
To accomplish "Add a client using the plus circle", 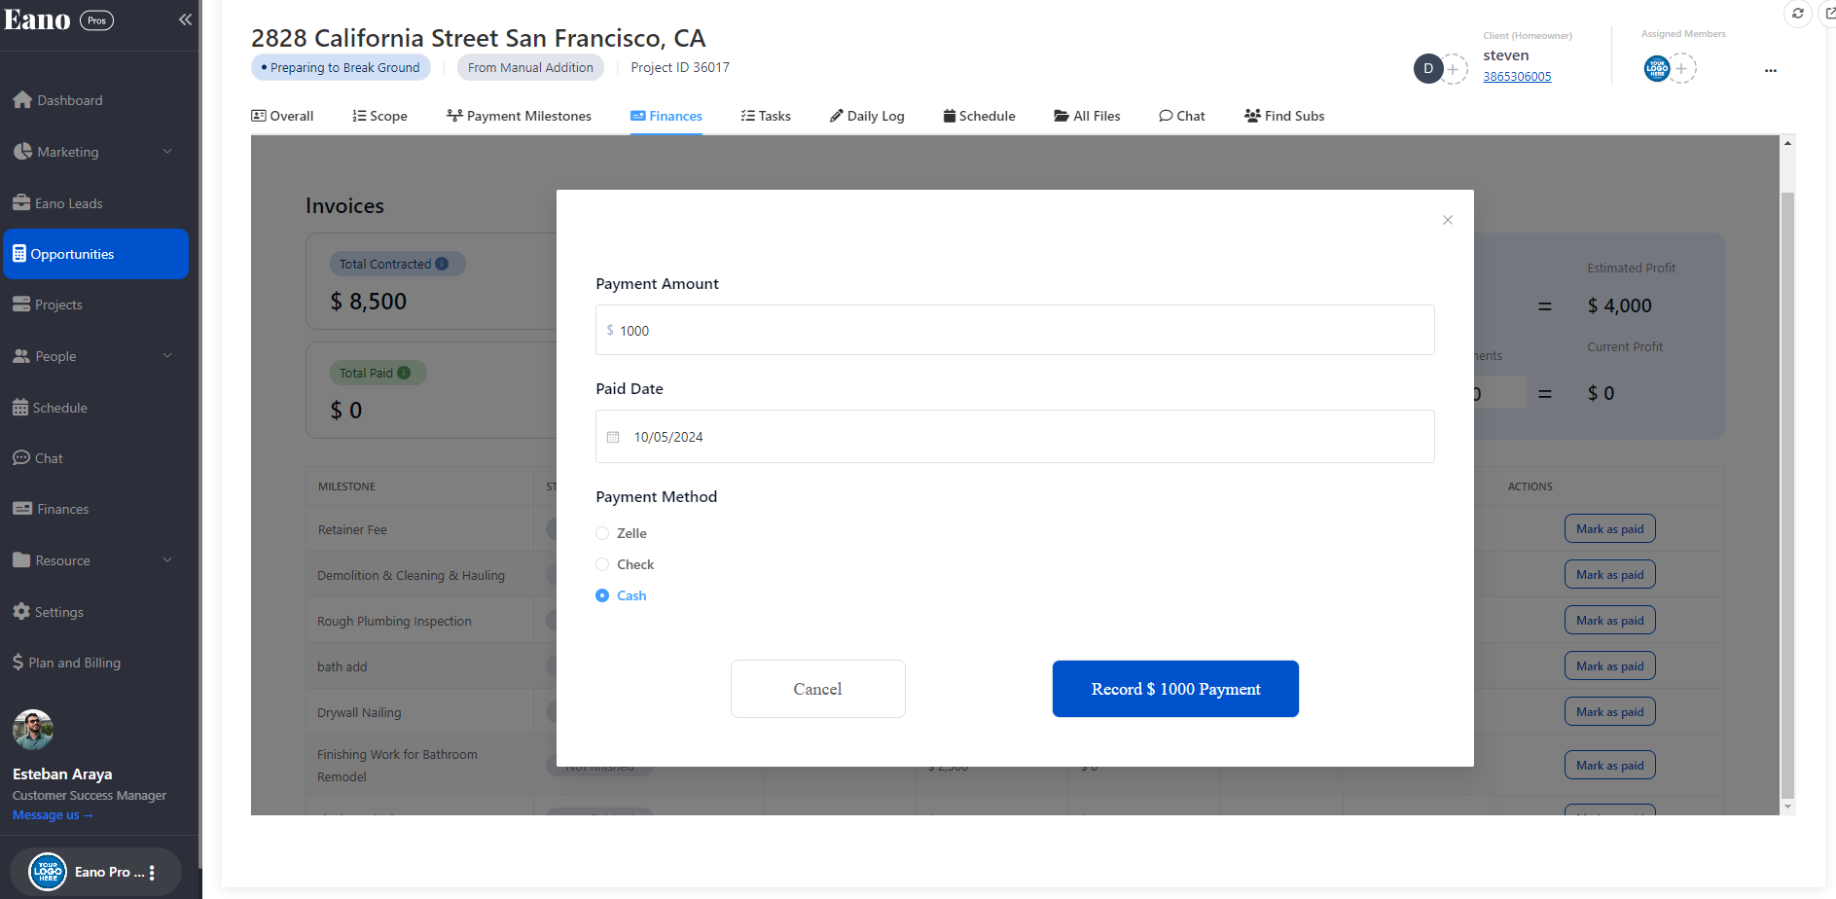I will click(1453, 69).
